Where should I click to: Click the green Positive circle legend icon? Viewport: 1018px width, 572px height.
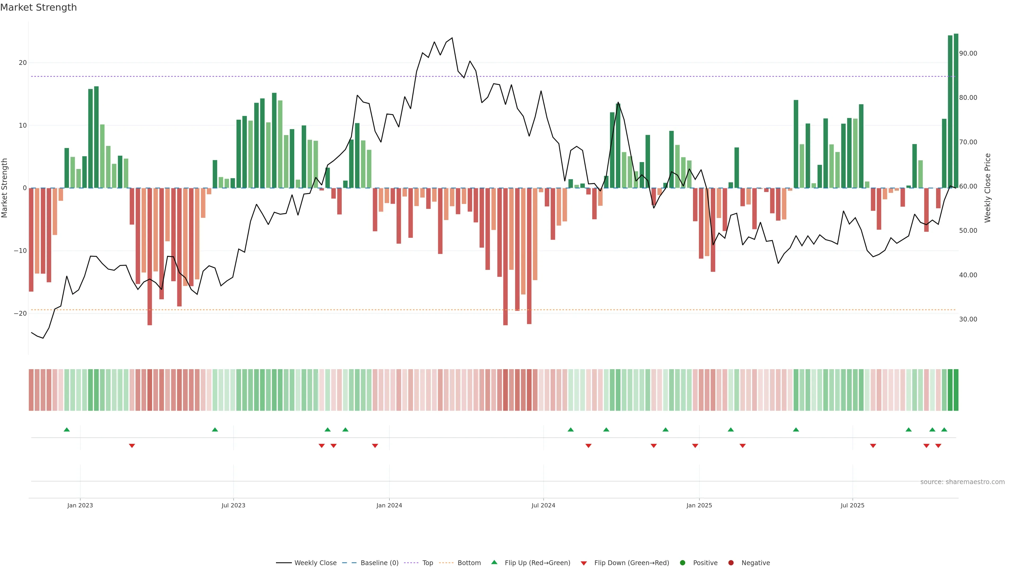coord(682,562)
